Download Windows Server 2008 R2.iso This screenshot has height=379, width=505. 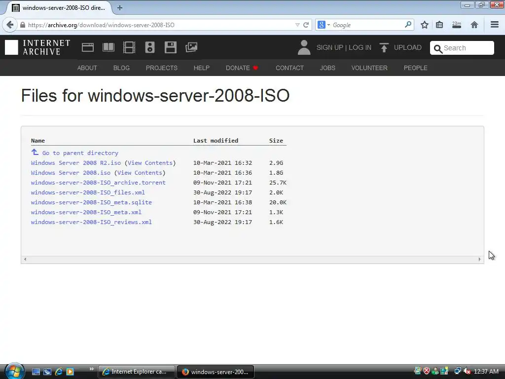pos(75,163)
